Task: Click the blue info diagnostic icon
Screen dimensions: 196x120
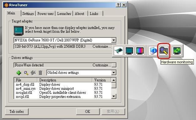Action: [x=153, y=51]
